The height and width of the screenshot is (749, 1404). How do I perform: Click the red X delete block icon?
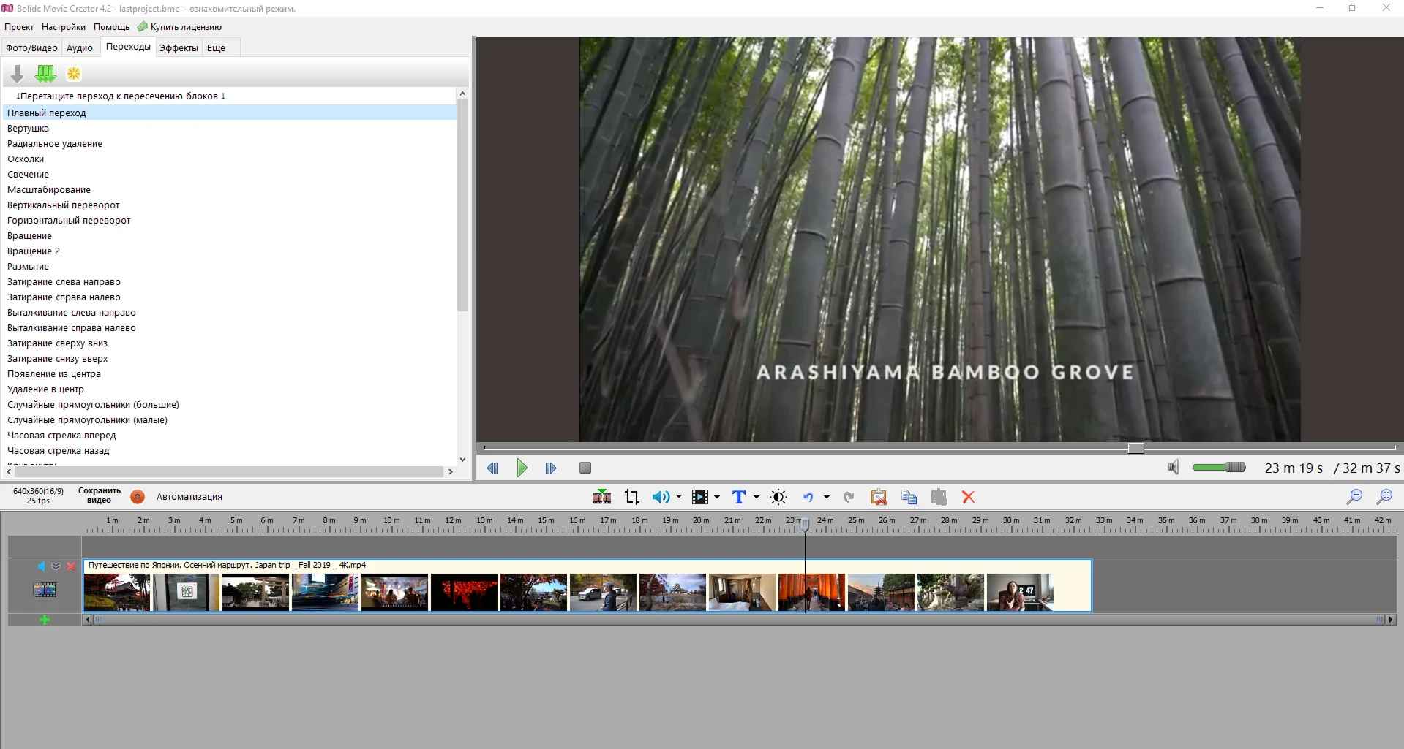point(969,497)
